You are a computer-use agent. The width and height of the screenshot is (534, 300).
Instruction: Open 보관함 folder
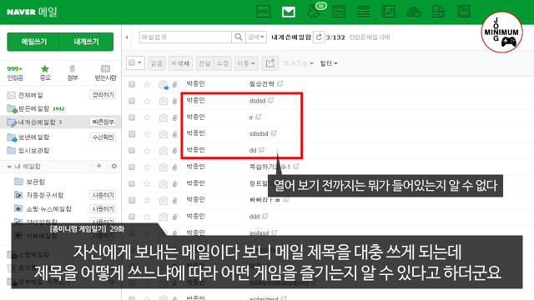coord(35,182)
